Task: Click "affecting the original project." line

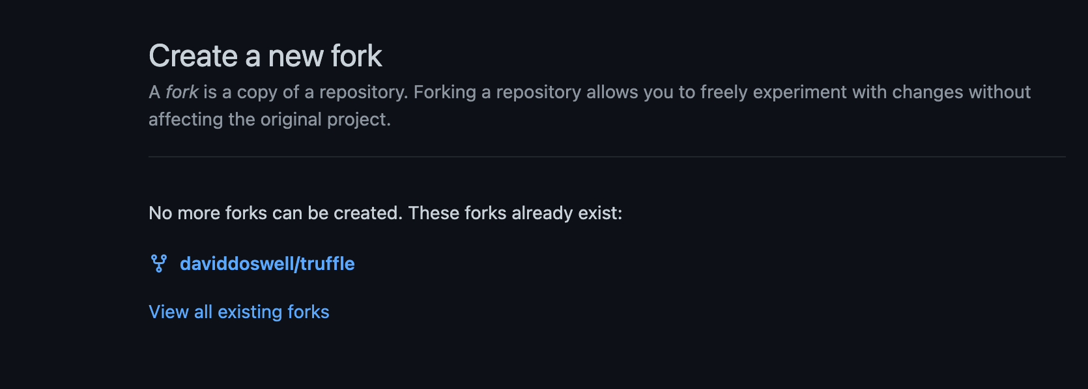Action: coord(269,120)
